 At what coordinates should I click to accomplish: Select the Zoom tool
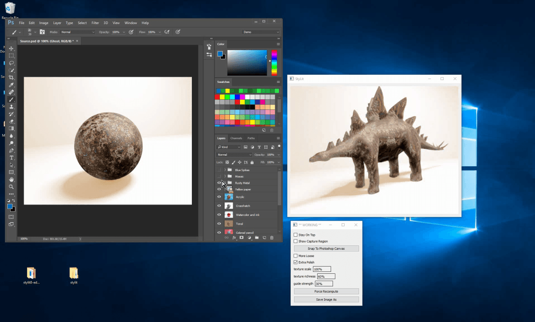coord(11,187)
